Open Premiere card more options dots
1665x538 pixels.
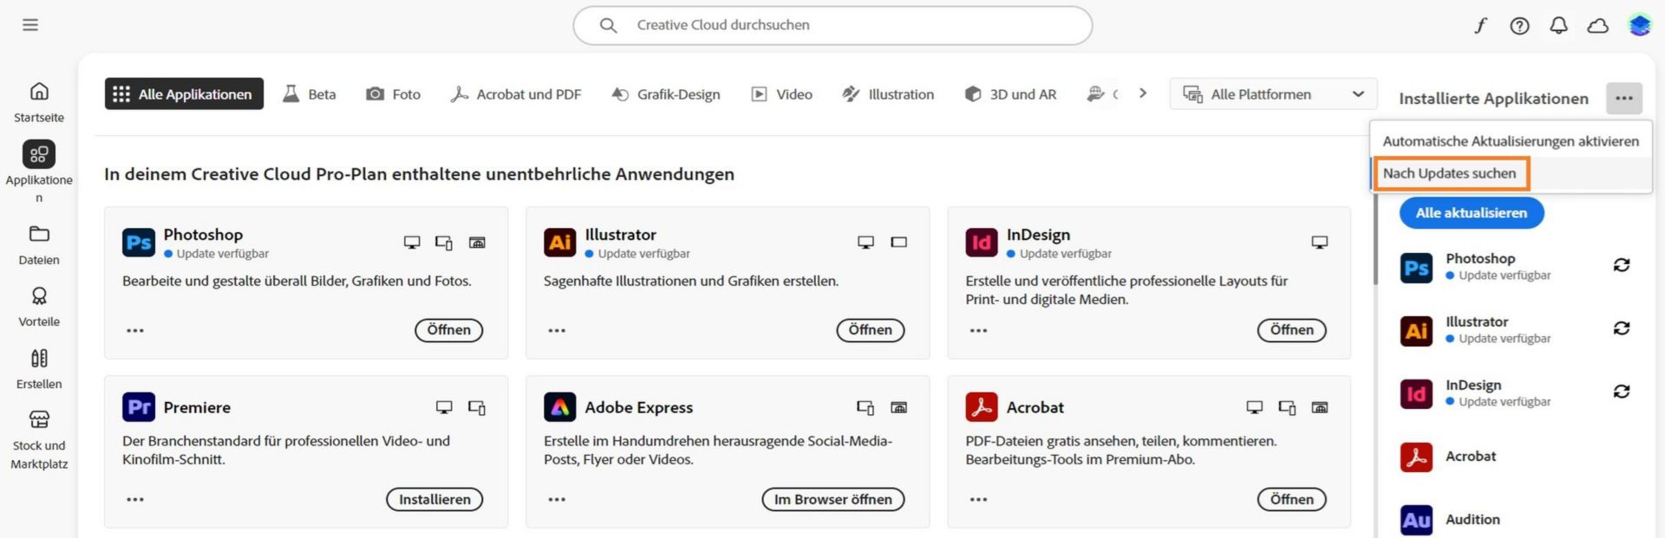tap(135, 500)
